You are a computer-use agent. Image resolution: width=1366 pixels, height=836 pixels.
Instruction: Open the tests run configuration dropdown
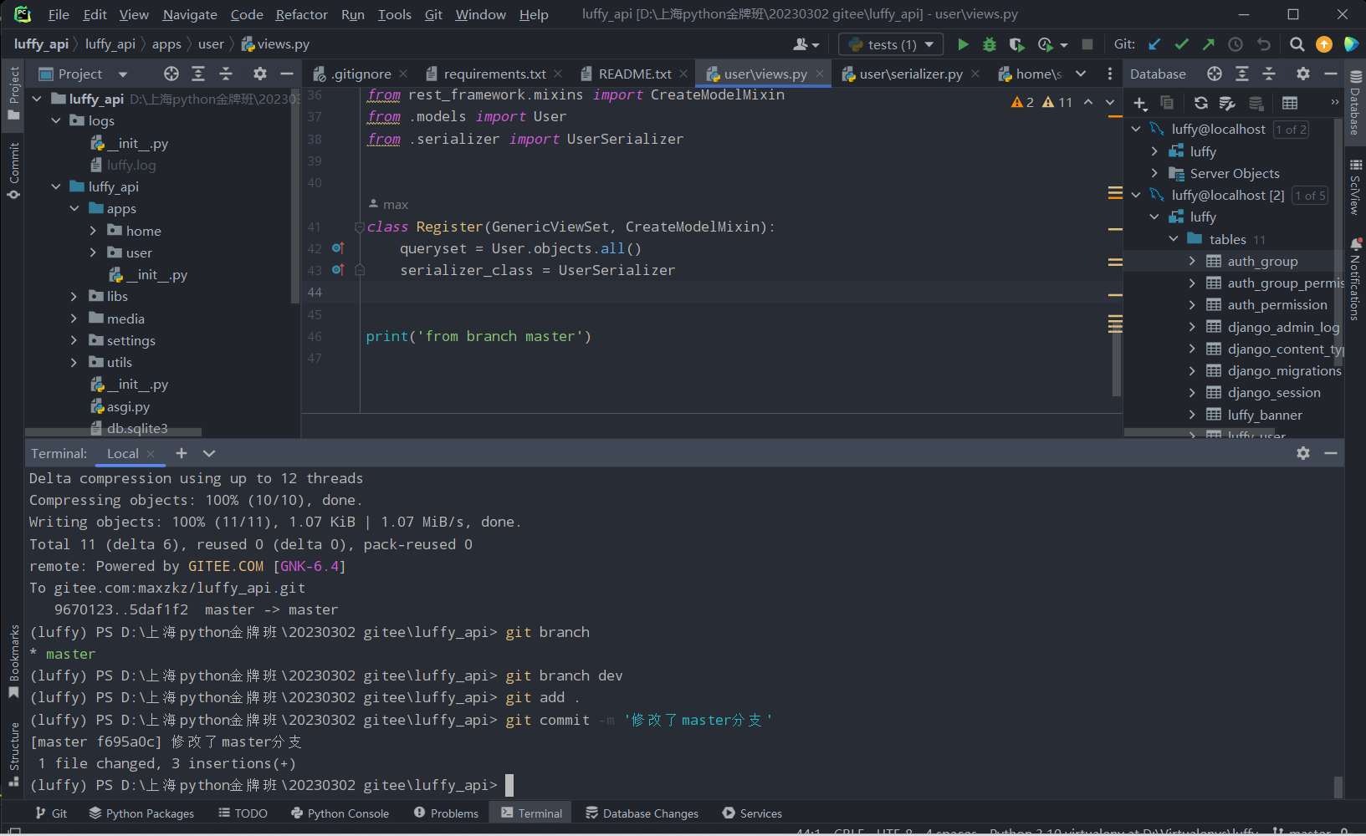coord(891,44)
